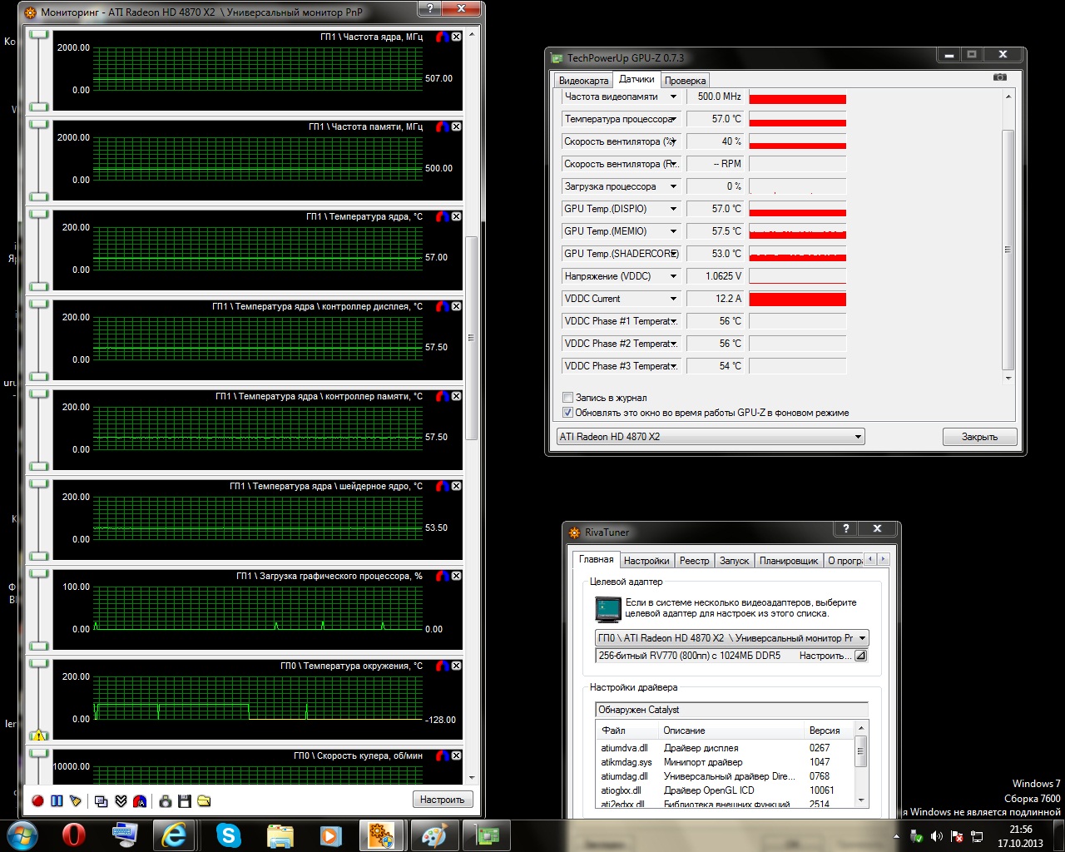Click the magnet icon on Загрузка графического процессора graph
The image size is (1065, 852).
(x=443, y=576)
